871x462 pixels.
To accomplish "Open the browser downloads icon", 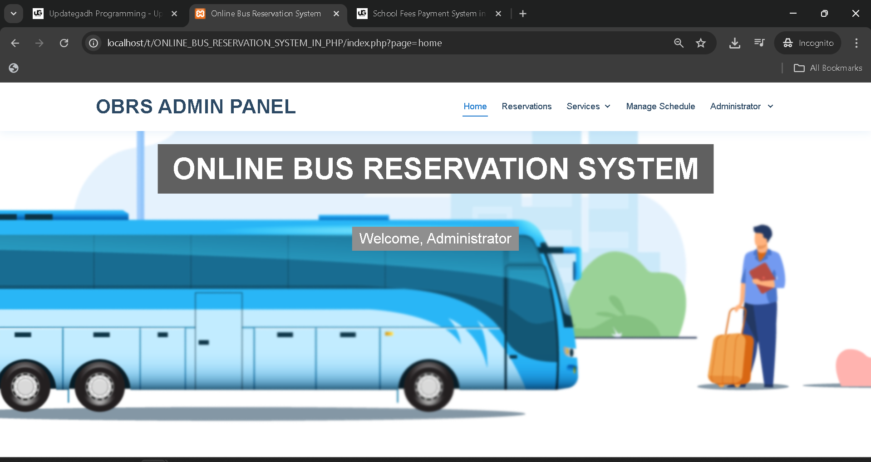I will (734, 43).
